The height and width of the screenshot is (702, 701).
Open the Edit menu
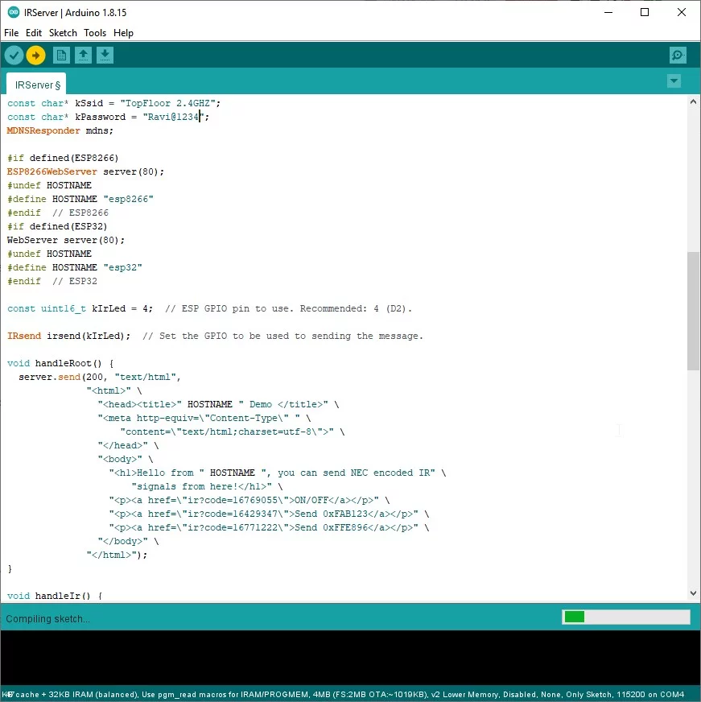coord(34,33)
